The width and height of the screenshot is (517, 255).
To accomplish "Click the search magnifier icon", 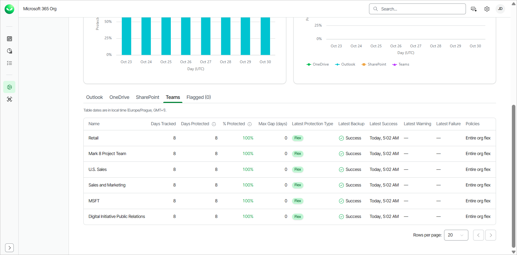I will click(x=376, y=9).
